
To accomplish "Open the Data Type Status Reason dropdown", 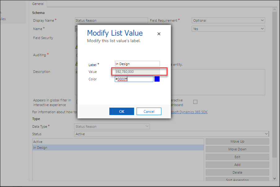I will click(112, 127).
